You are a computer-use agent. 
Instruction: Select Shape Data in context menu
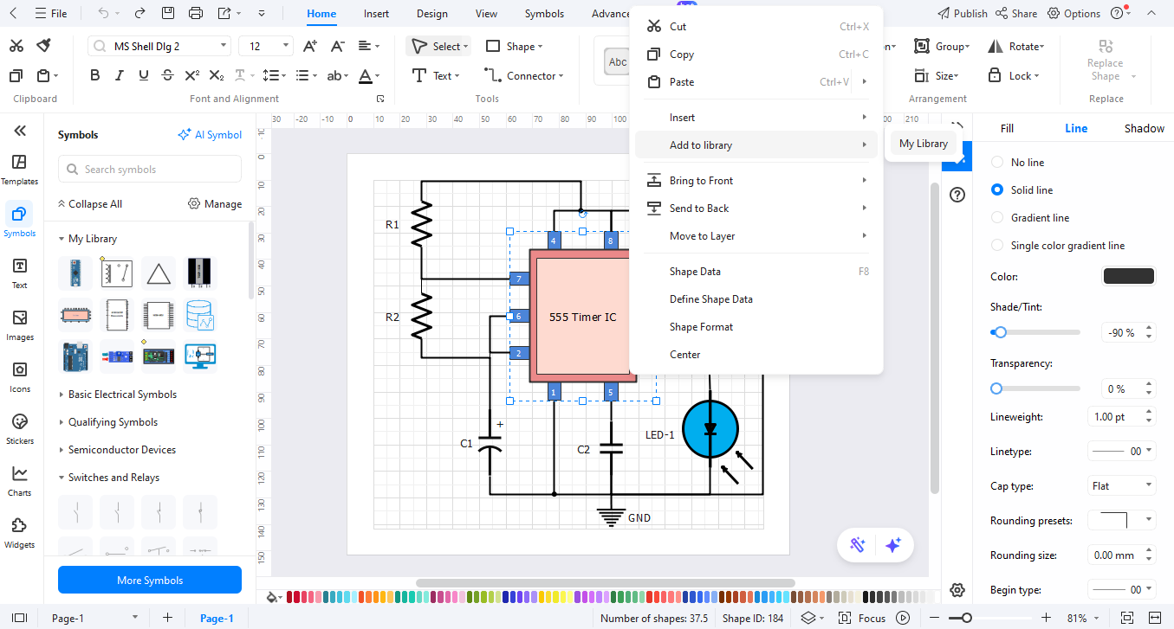point(756,272)
